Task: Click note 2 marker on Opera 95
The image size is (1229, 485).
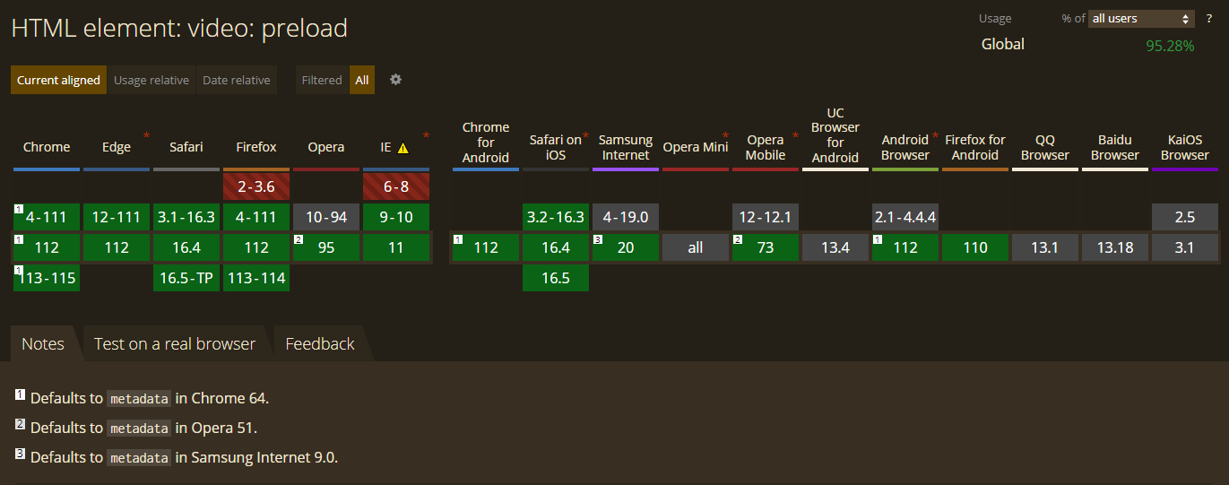Action: point(299,240)
